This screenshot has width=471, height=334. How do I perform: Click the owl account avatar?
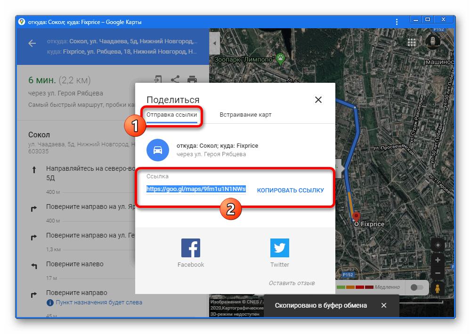coord(433,41)
